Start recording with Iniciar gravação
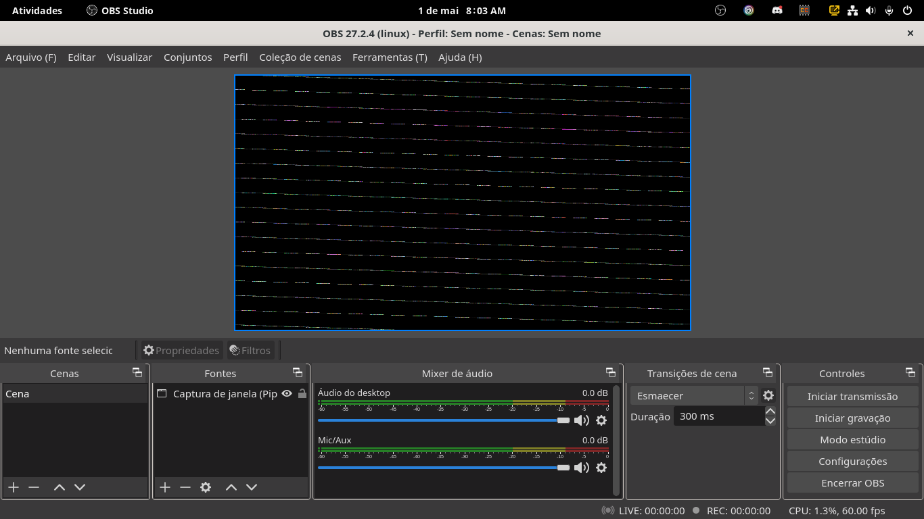 (852, 418)
